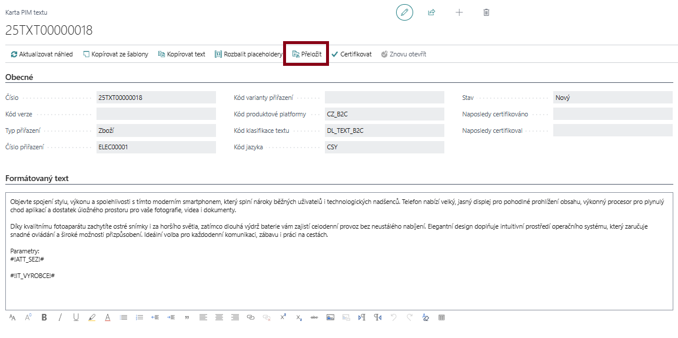The height and width of the screenshot is (338, 678).
Task: Toggle italic formatting in the editor
Action: point(60,317)
